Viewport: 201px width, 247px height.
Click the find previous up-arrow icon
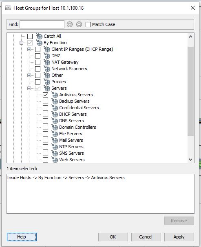[x=79, y=24]
